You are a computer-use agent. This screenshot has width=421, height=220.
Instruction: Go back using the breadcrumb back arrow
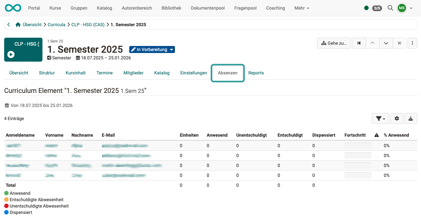click(x=8, y=24)
